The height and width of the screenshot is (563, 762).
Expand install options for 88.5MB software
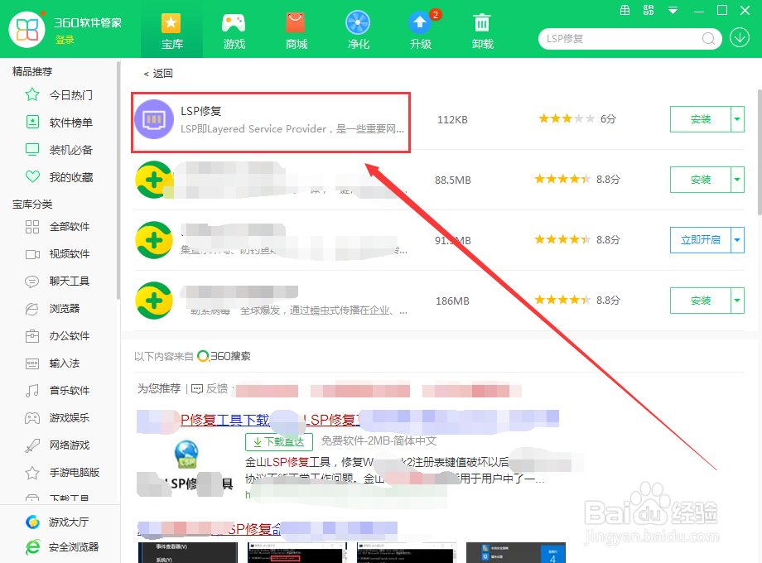(737, 180)
